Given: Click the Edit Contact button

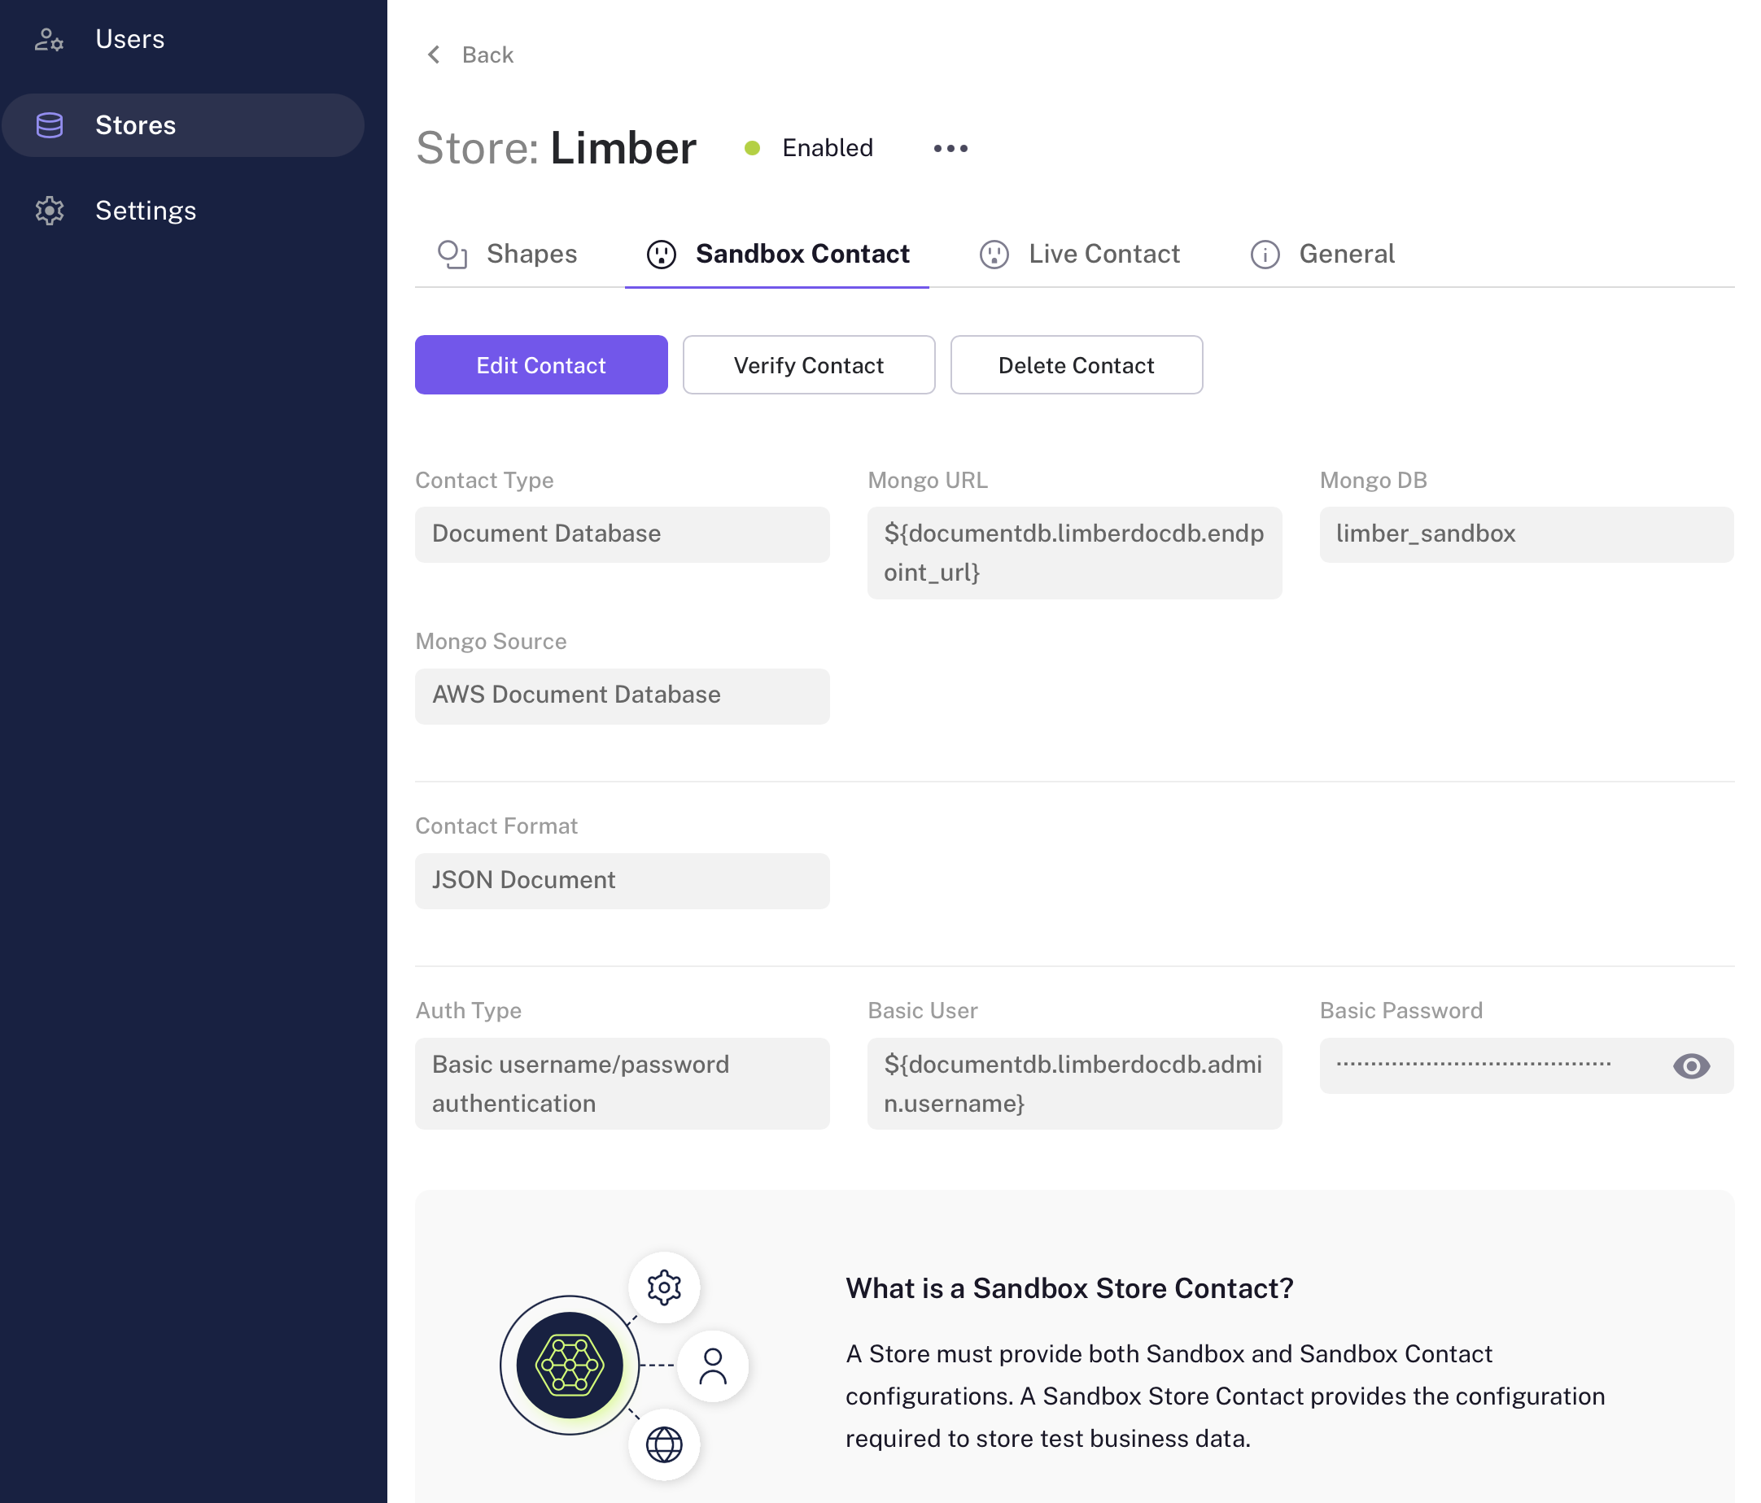Looking at the screenshot, I should pyautogui.click(x=541, y=365).
